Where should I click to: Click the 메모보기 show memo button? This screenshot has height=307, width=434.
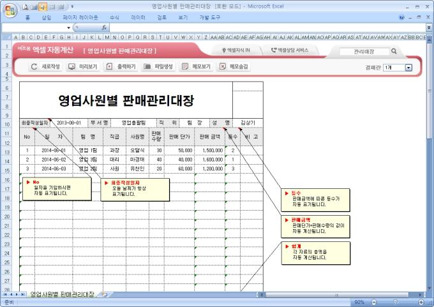(196, 66)
